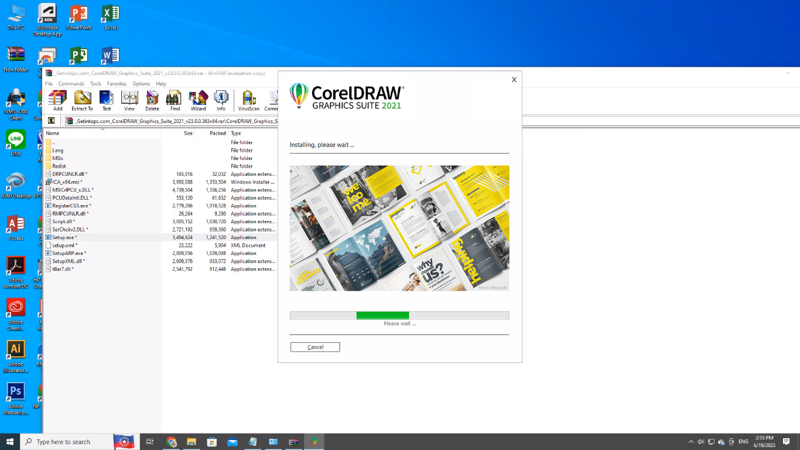Click the Add icon in WinRAR toolbar
800x450 pixels.
(57, 100)
